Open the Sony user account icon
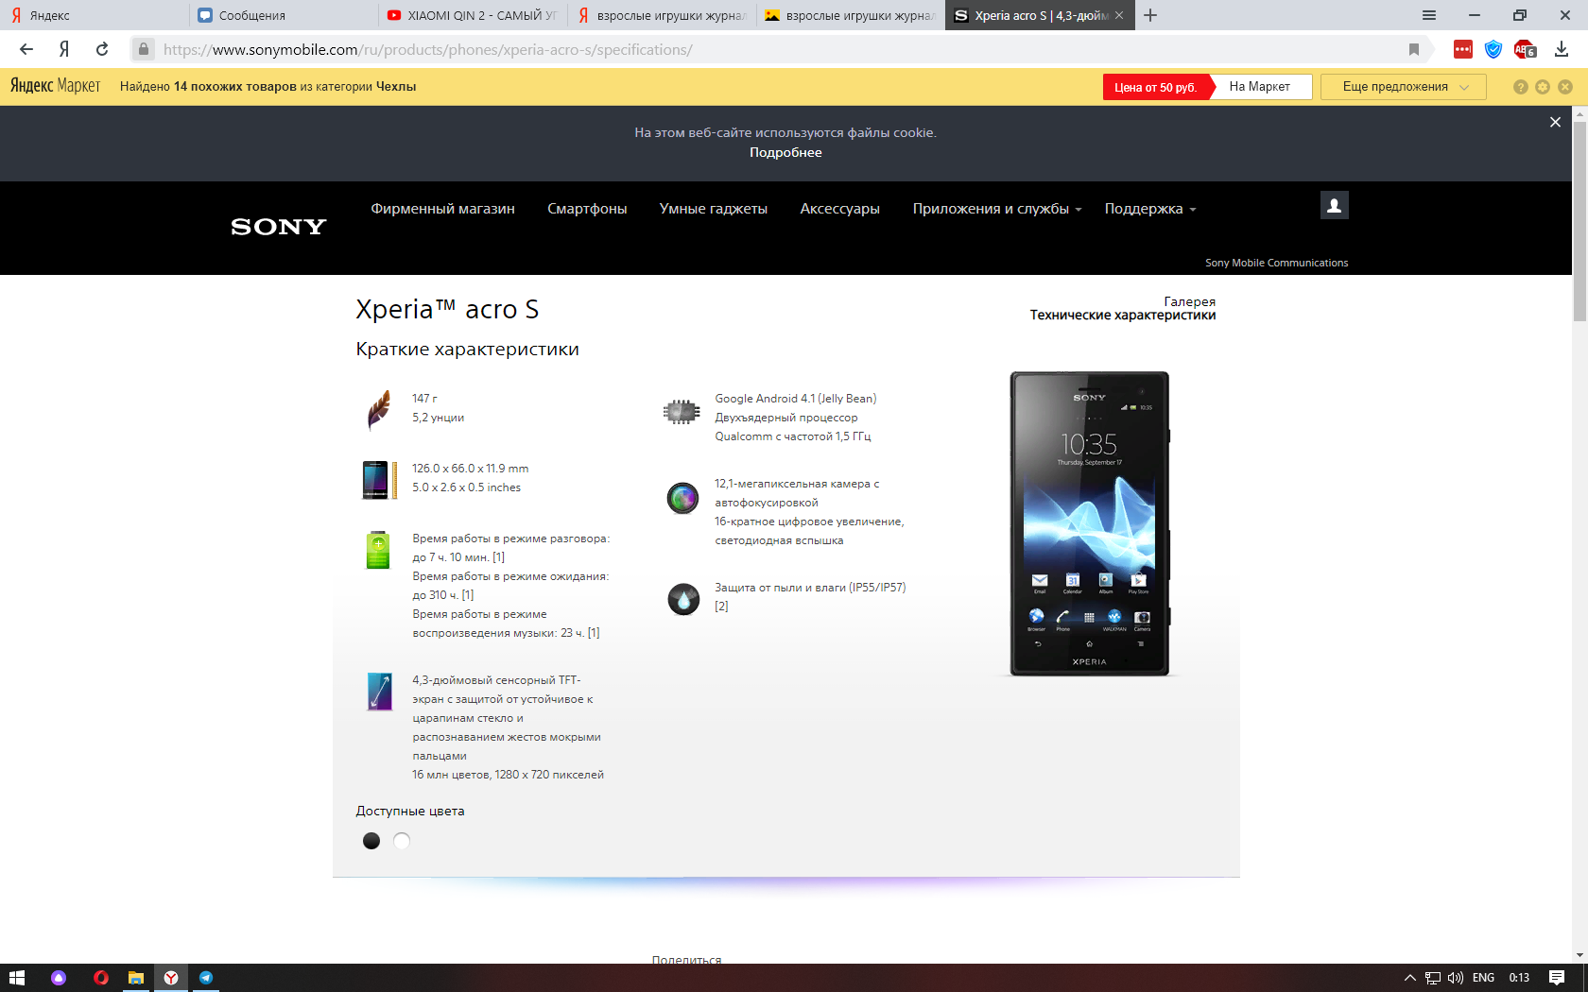The height and width of the screenshot is (992, 1588). point(1334,205)
